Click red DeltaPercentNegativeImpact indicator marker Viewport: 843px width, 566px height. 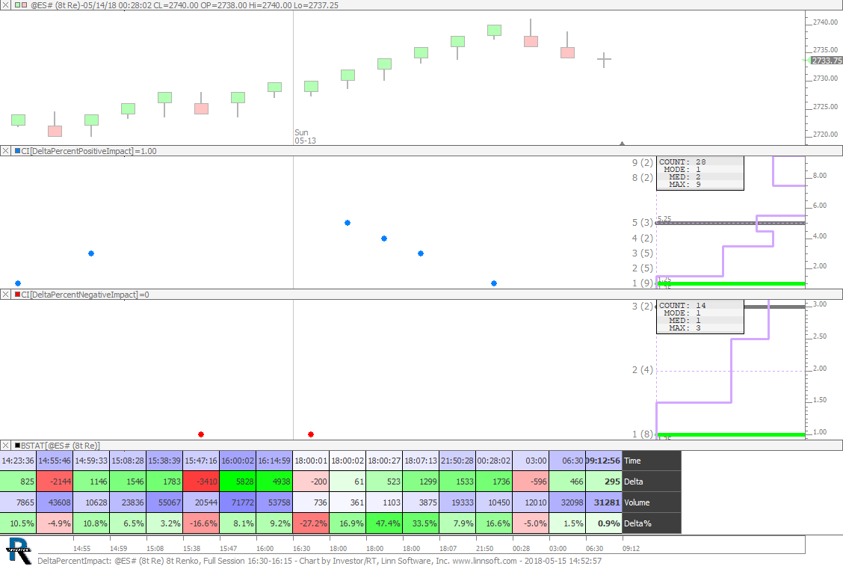point(18,295)
